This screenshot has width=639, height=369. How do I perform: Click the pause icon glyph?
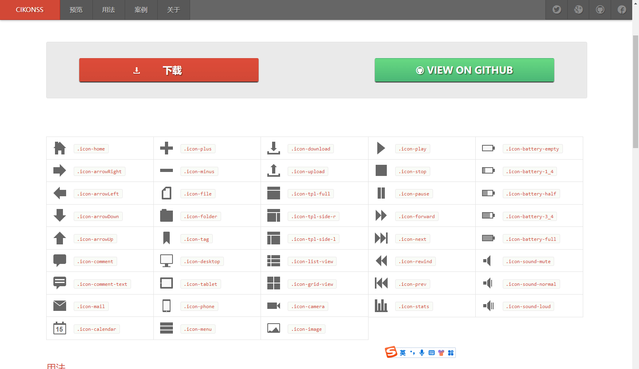381,193
